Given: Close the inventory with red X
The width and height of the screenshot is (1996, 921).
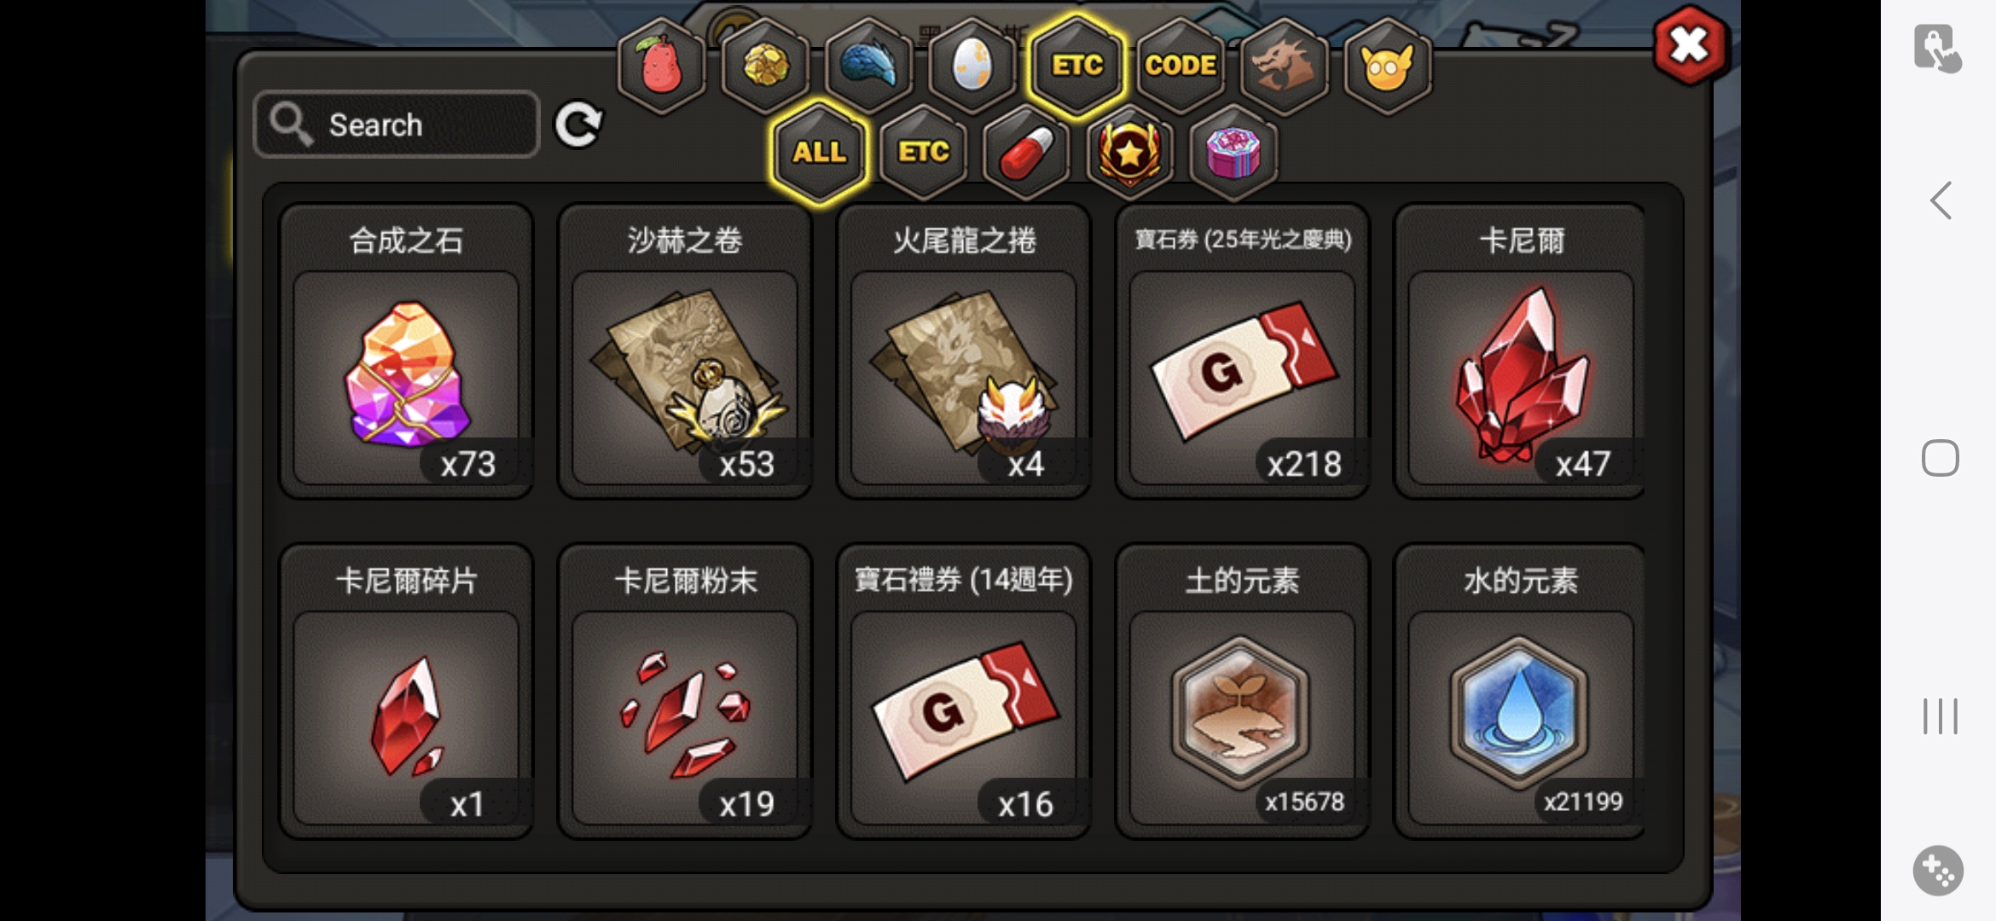Looking at the screenshot, I should pos(1691,45).
